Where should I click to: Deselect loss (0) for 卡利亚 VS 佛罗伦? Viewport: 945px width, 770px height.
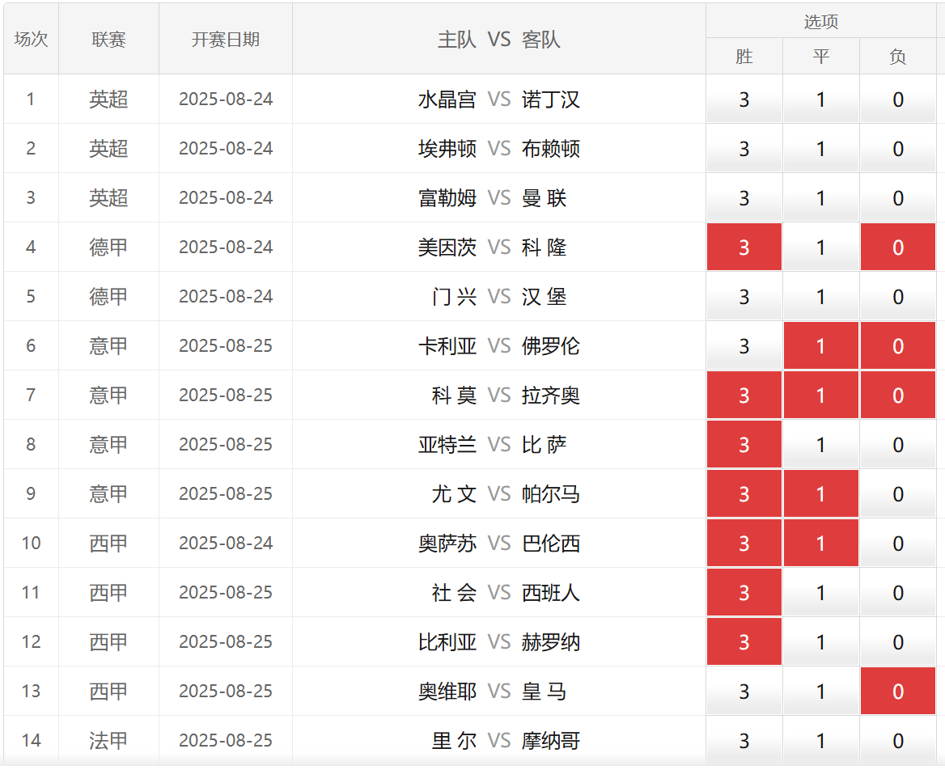(x=898, y=346)
